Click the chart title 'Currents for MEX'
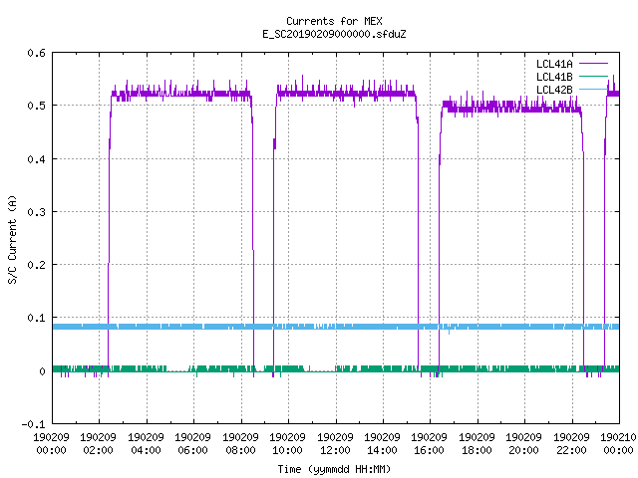 334,21
